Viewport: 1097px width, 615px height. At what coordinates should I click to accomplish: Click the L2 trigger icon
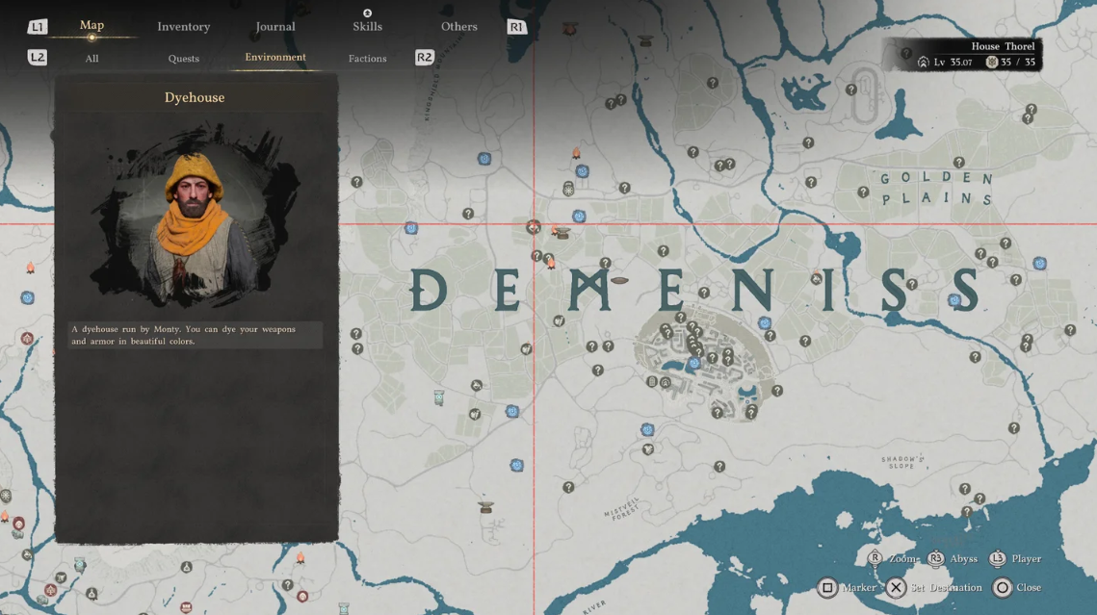click(38, 58)
